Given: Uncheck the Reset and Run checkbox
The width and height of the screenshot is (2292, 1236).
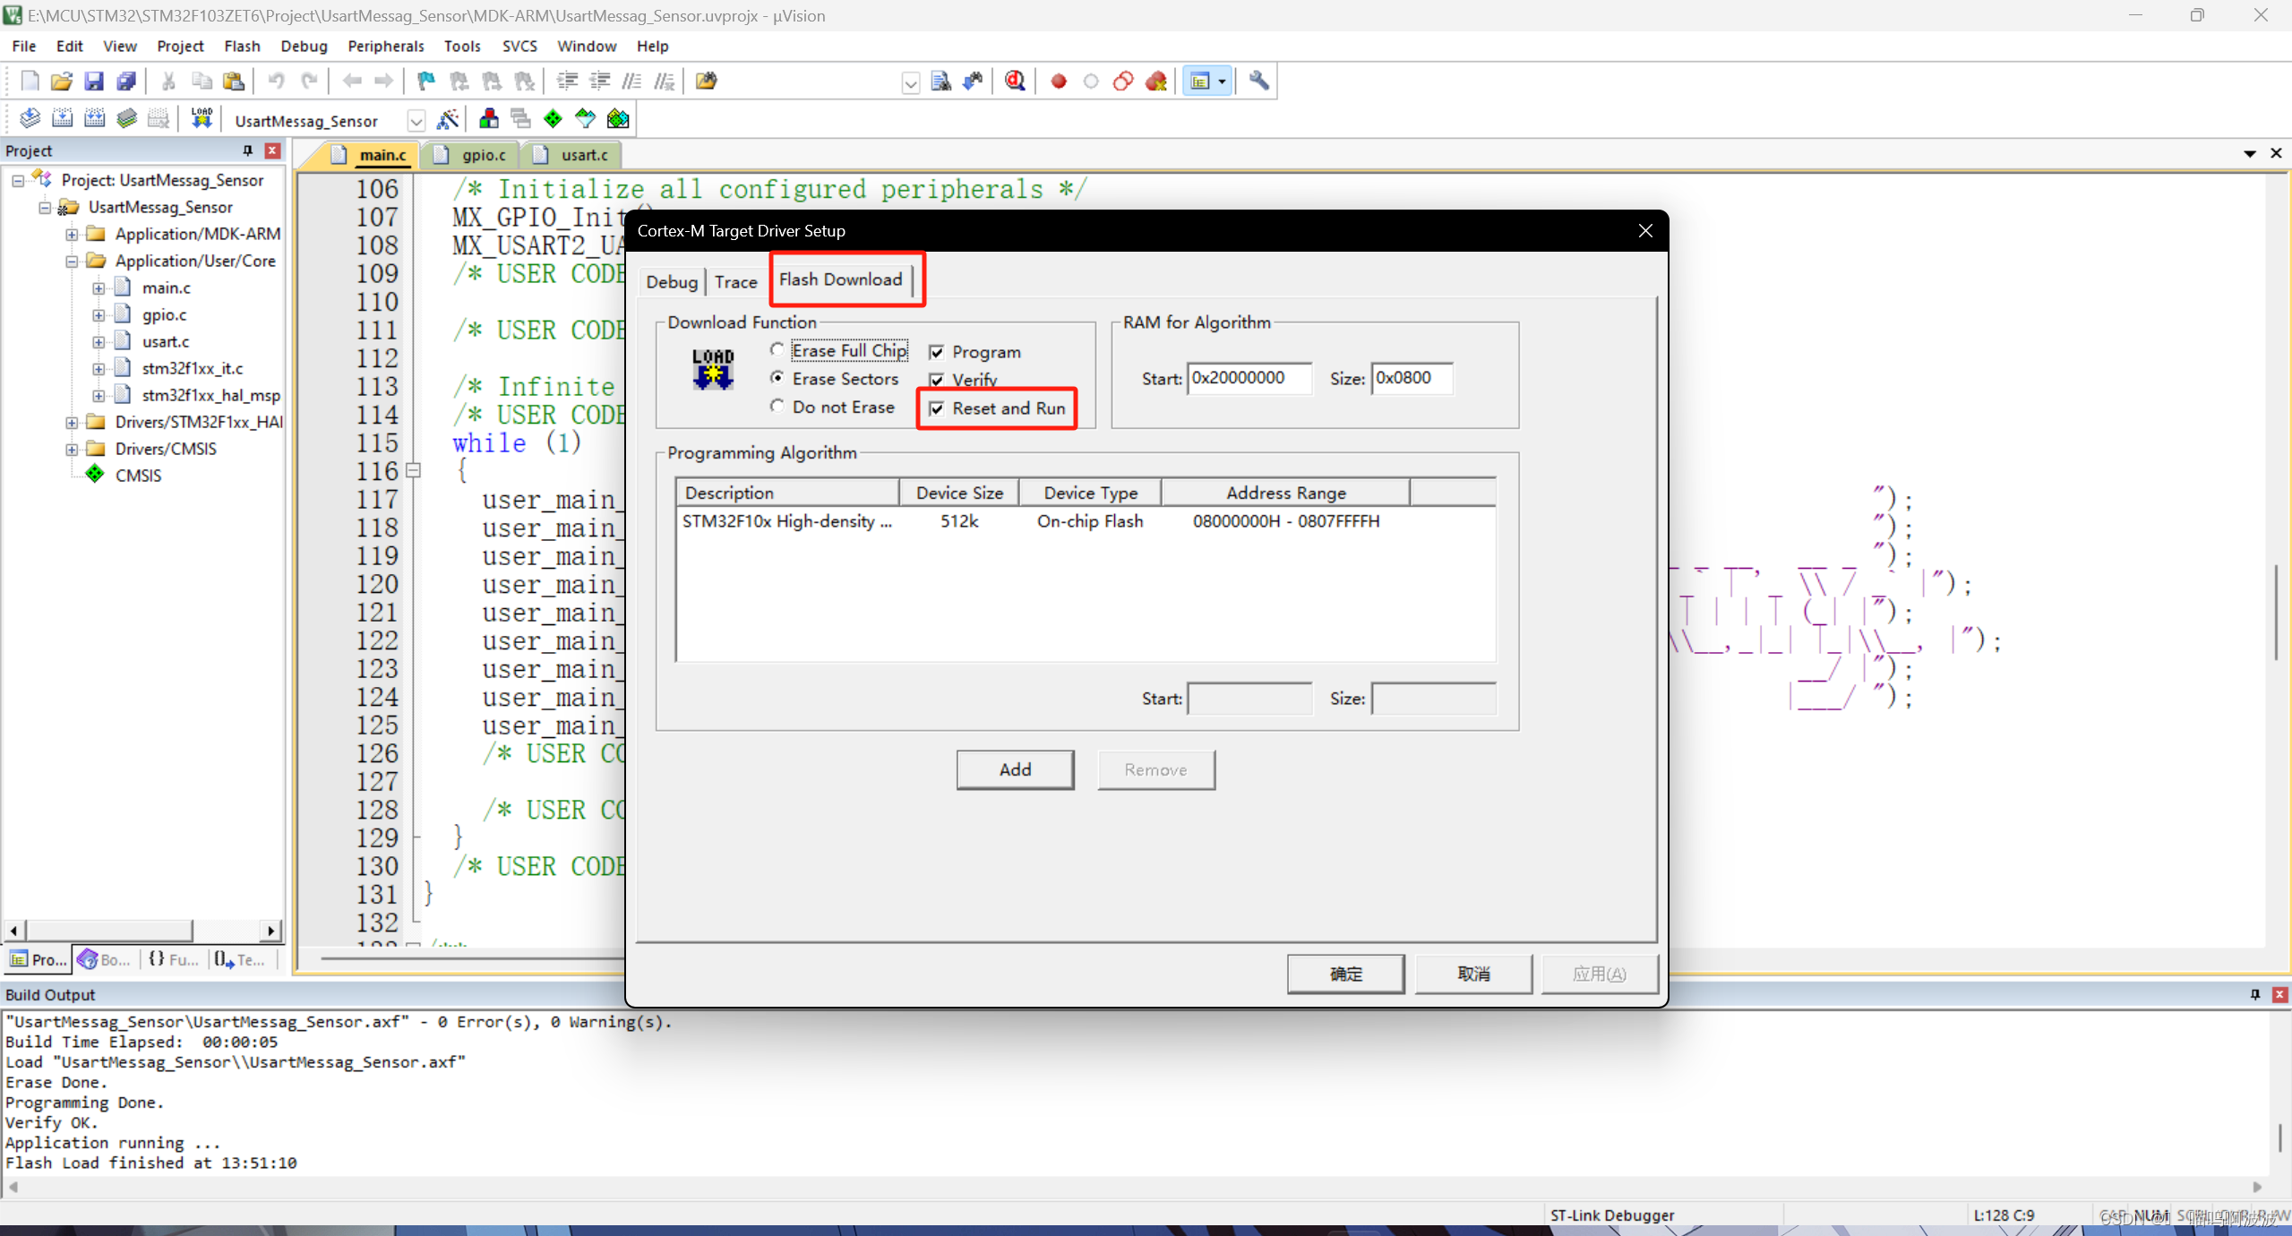Looking at the screenshot, I should pyautogui.click(x=937, y=409).
